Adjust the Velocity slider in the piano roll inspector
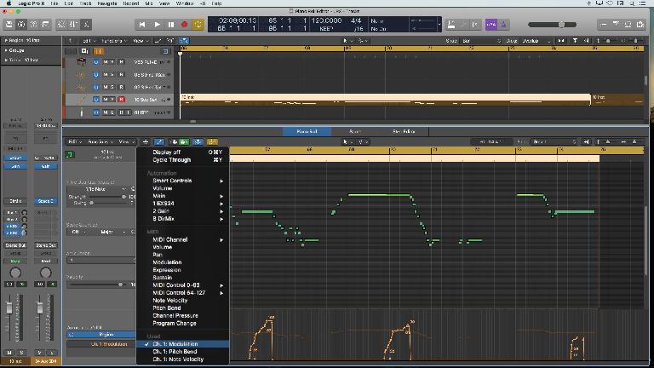This screenshot has width=654, height=368. 99,285
